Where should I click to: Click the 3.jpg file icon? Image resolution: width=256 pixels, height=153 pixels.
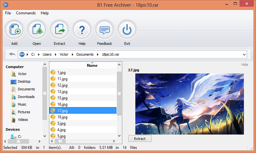click(x=53, y=123)
